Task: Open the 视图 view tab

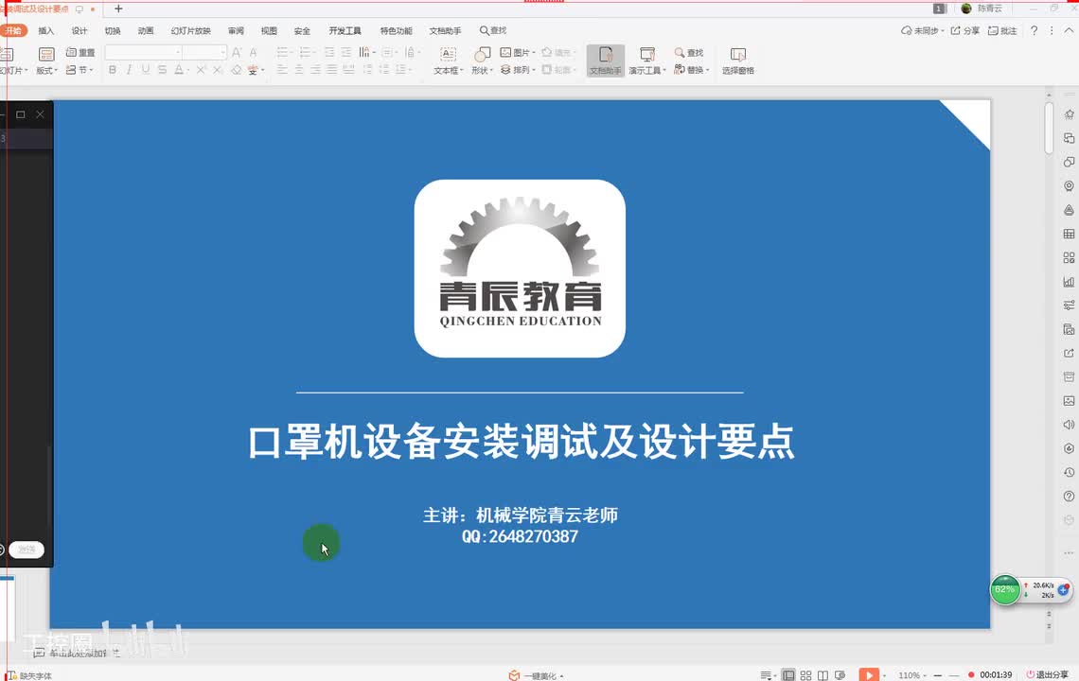Action: 269,31
